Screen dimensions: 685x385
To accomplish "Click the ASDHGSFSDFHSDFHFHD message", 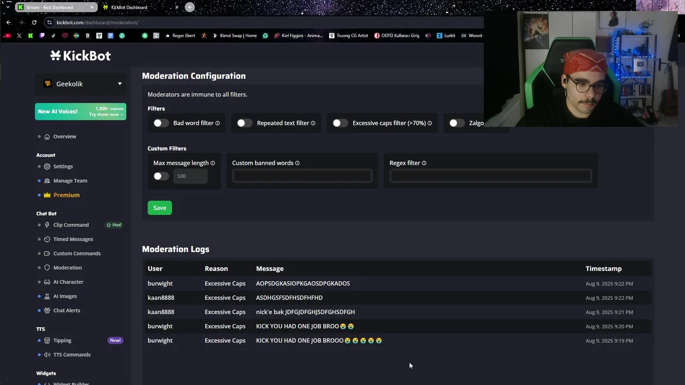I will click(290, 298).
